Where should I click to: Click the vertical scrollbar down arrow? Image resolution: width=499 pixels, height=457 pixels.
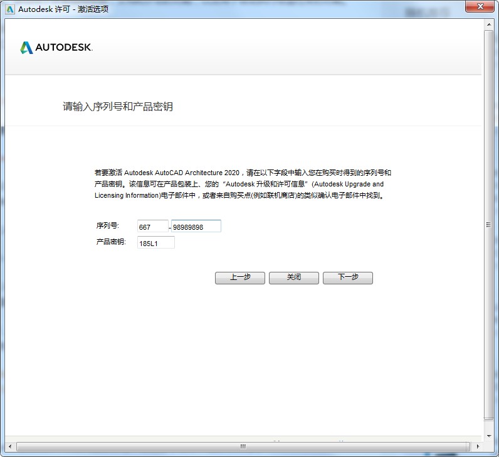pyautogui.click(x=489, y=436)
